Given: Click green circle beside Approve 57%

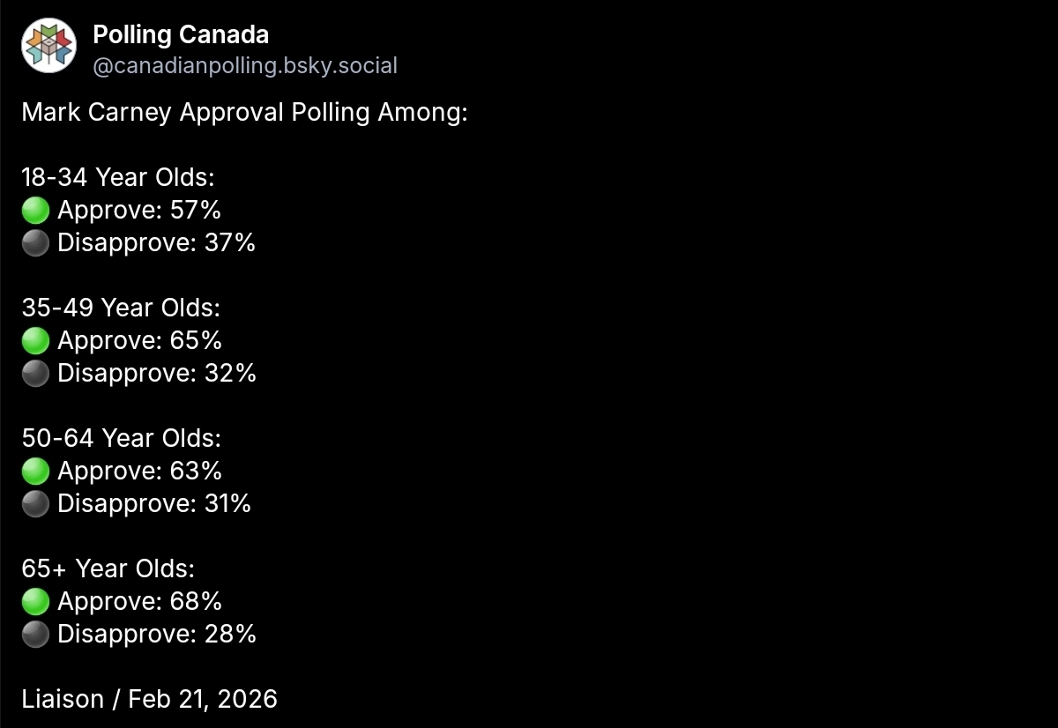Looking at the screenshot, I should coord(35,211).
